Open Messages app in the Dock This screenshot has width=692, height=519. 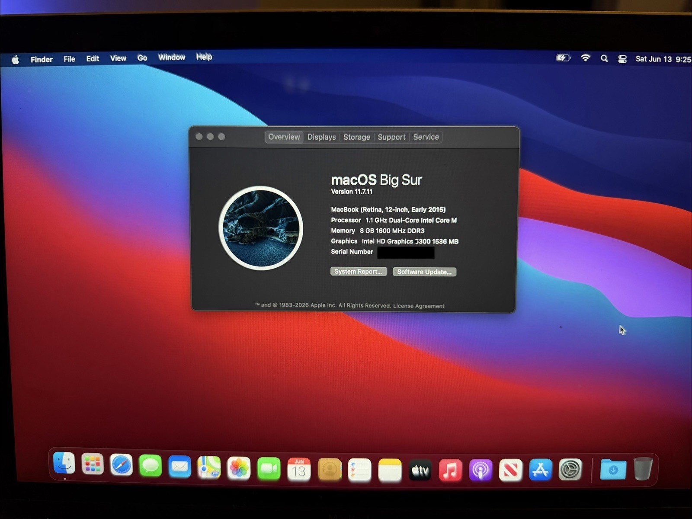click(151, 466)
